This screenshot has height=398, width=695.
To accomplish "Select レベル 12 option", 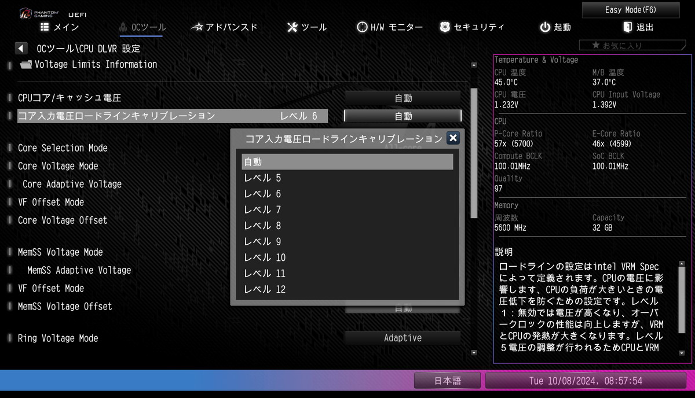I will tap(347, 289).
